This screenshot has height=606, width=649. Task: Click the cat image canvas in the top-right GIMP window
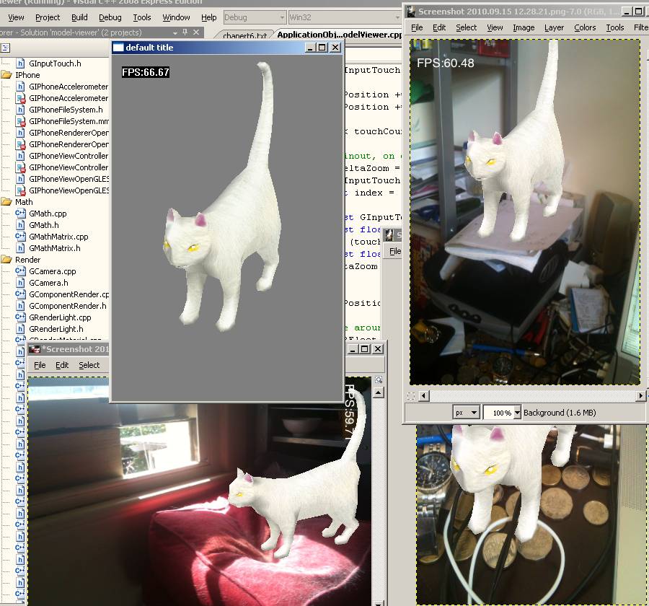click(524, 212)
